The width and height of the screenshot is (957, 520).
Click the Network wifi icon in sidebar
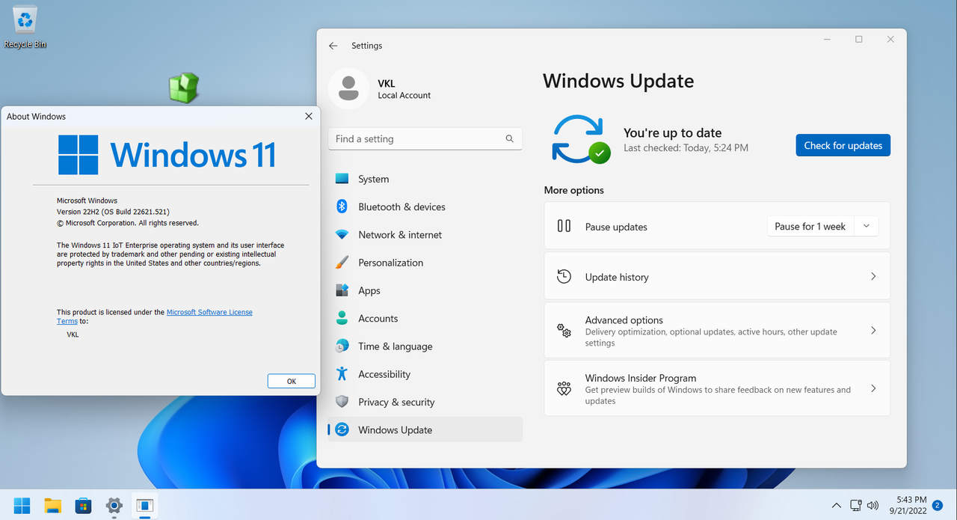[342, 235]
